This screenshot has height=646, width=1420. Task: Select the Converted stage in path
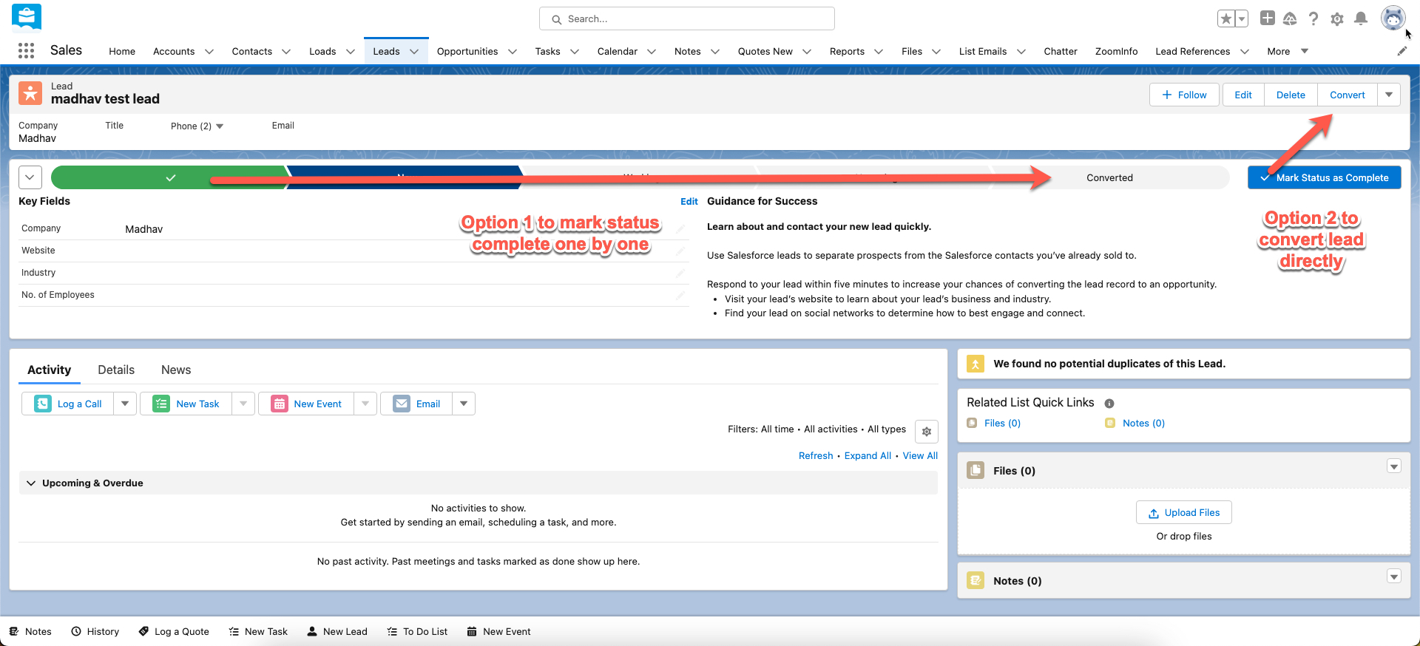tap(1109, 177)
